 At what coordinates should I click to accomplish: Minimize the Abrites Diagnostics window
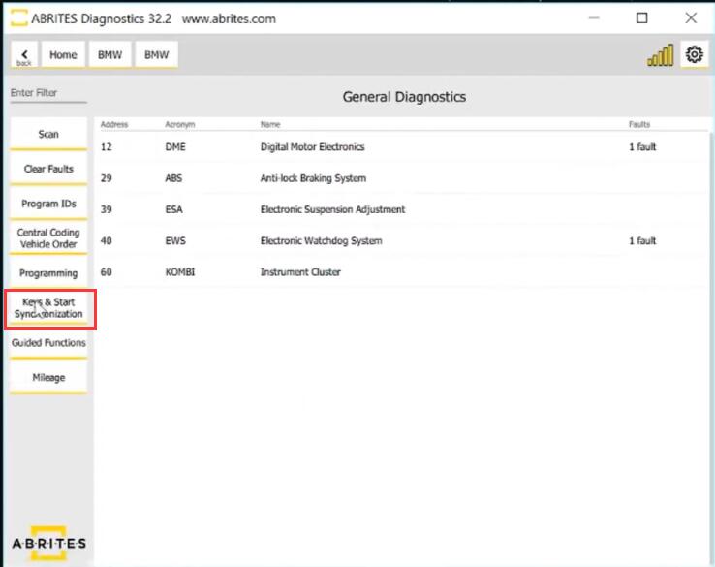(x=594, y=18)
